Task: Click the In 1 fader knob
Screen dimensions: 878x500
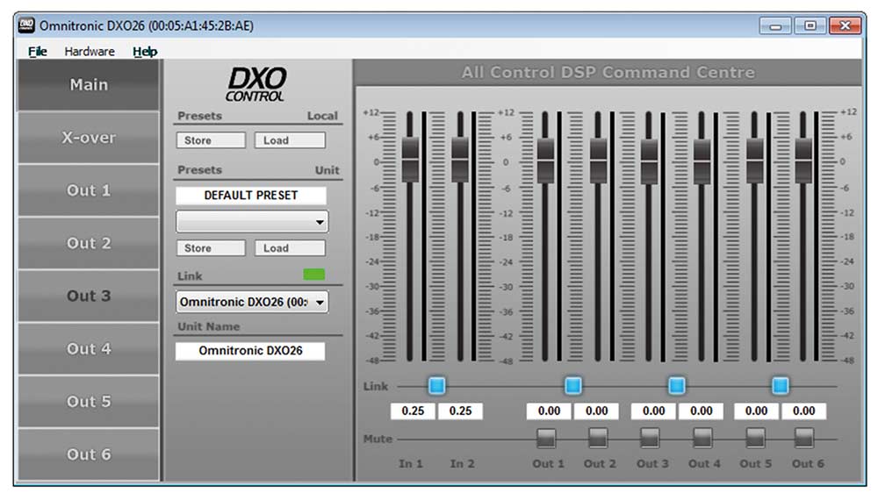Action: click(x=410, y=160)
